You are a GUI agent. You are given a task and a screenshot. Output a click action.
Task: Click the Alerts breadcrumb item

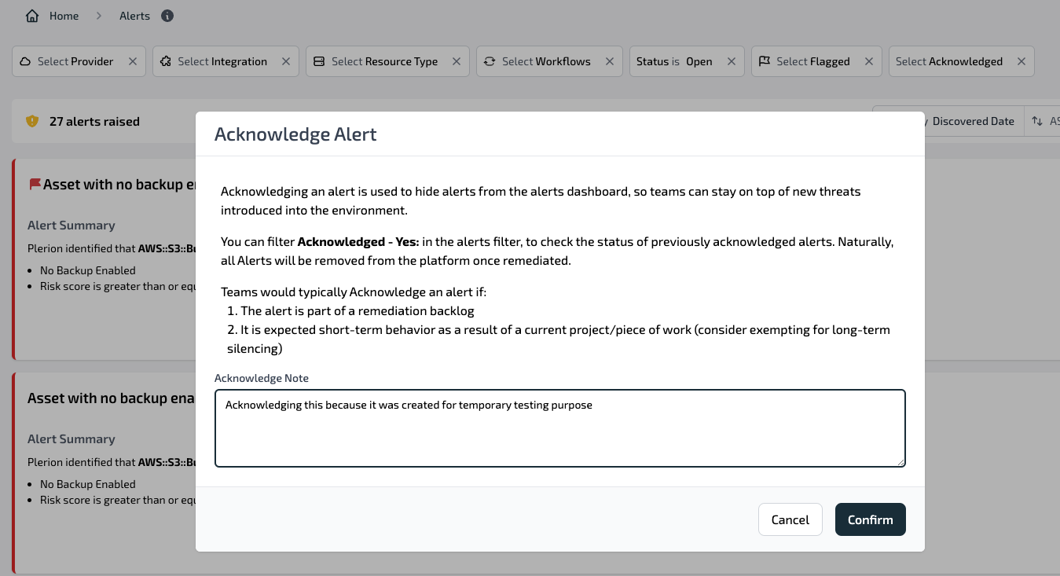(134, 16)
